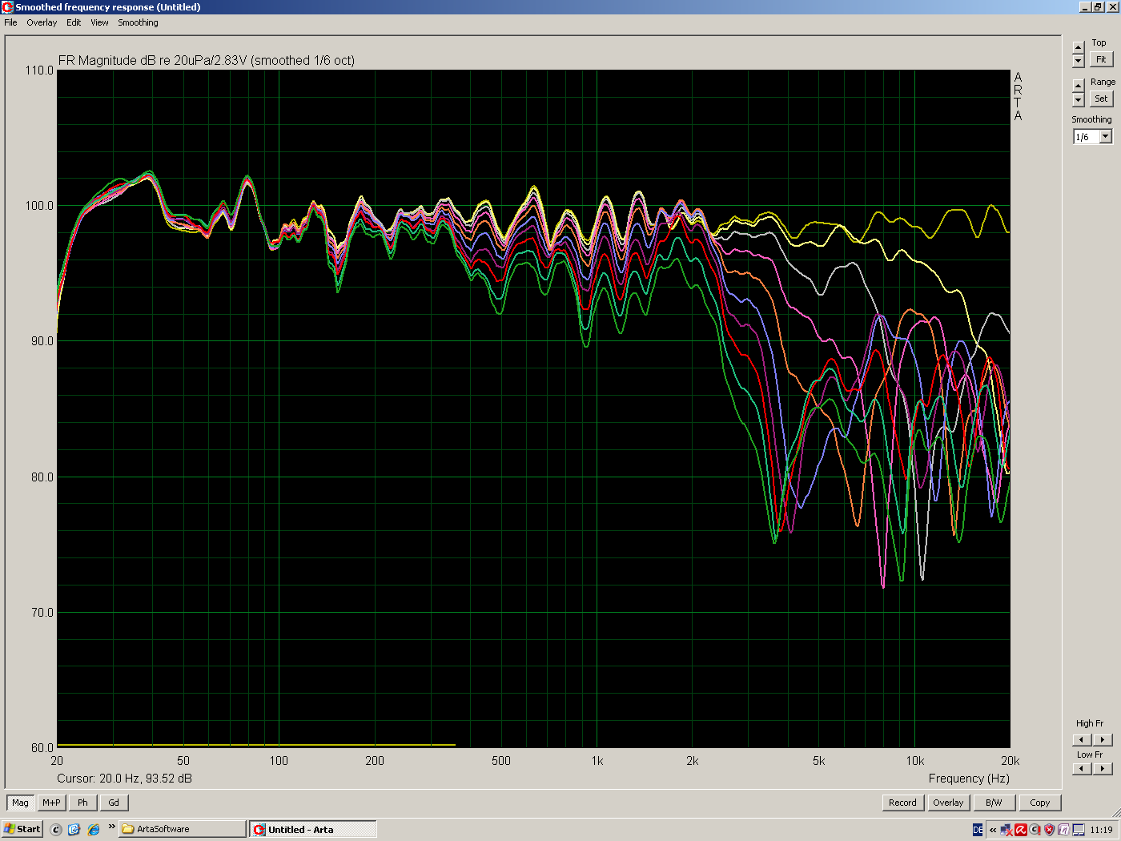Decrease Top value with down arrow
Image resolution: width=1121 pixels, height=841 pixels.
pos(1078,61)
